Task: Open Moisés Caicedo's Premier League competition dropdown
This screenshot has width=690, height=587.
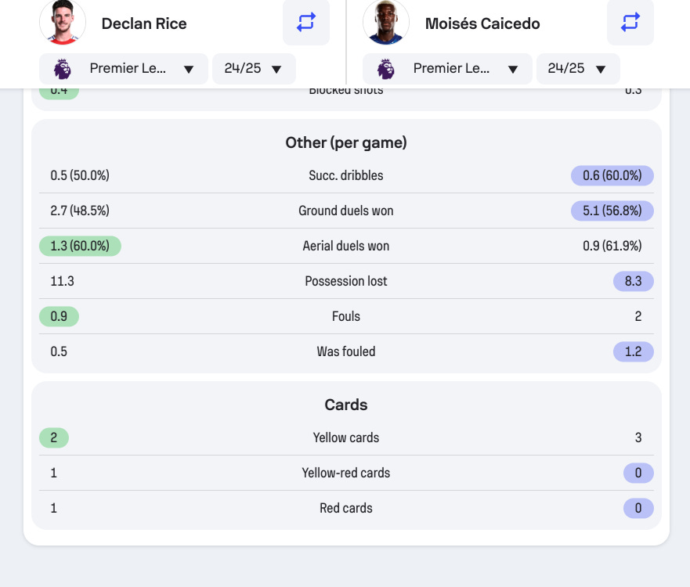Action: [x=447, y=69]
